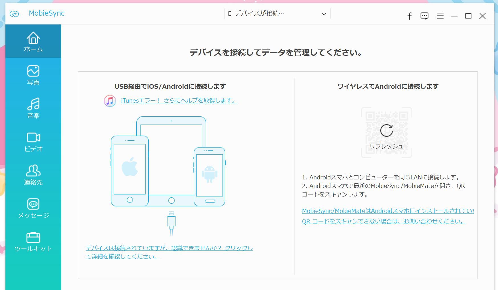Click the MobieSync title text
The height and width of the screenshot is (290, 498).
47,13
